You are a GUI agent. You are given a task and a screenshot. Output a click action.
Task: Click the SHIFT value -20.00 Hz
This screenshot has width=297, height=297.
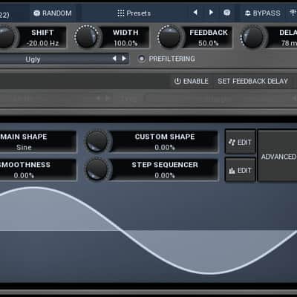click(x=42, y=43)
